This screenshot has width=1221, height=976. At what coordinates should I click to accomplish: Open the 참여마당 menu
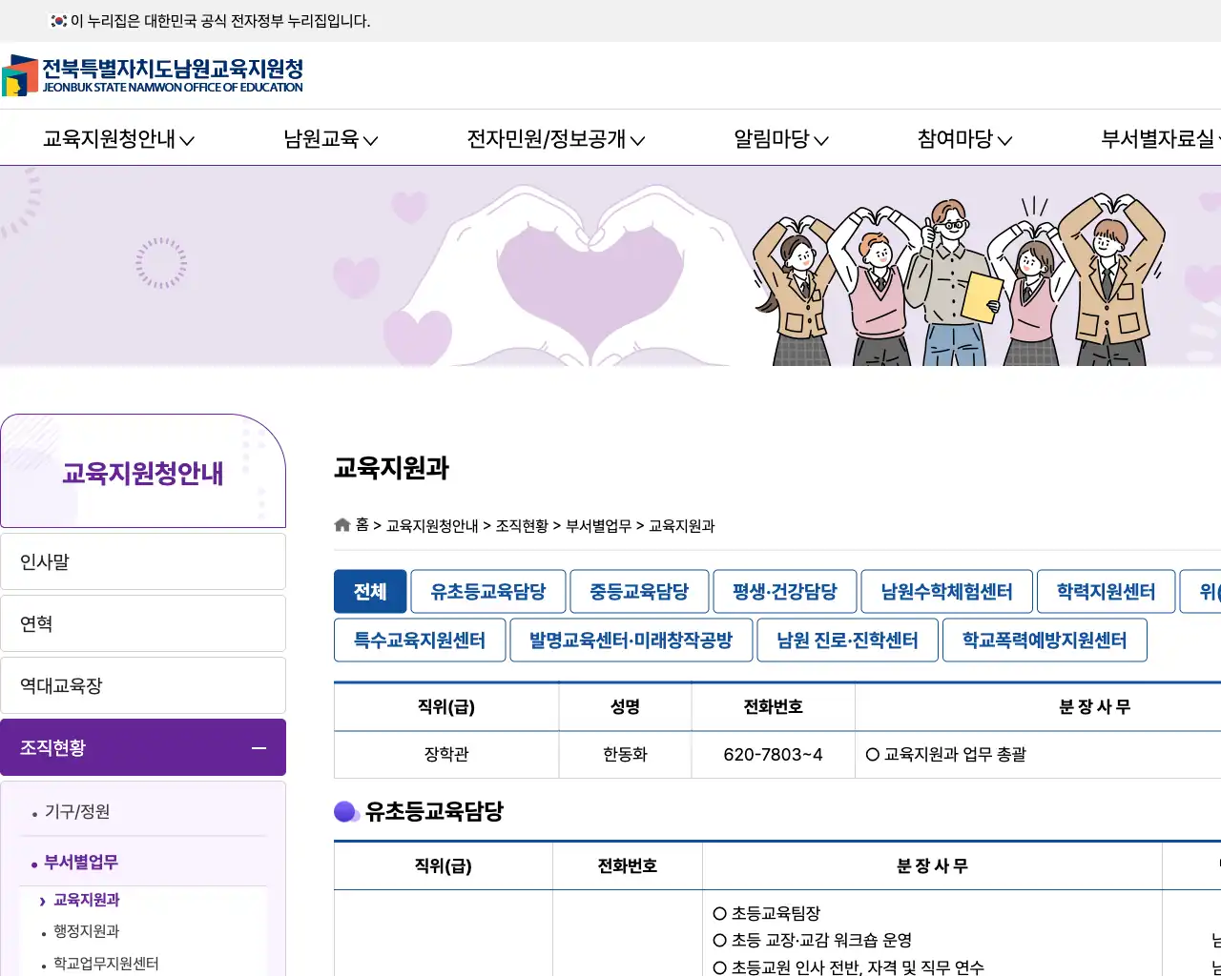962,138
